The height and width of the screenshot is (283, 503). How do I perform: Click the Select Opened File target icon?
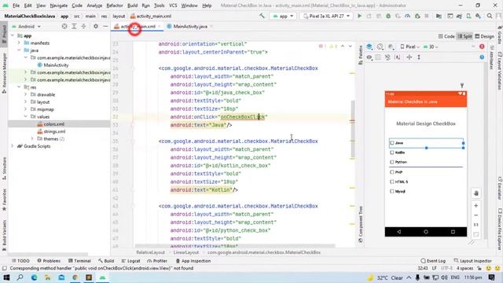tap(64, 26)
